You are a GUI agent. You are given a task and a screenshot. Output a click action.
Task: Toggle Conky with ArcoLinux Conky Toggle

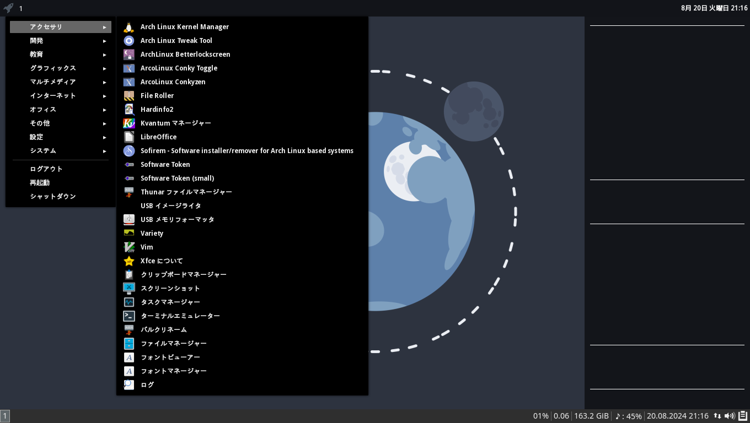(x=179, y=68)
